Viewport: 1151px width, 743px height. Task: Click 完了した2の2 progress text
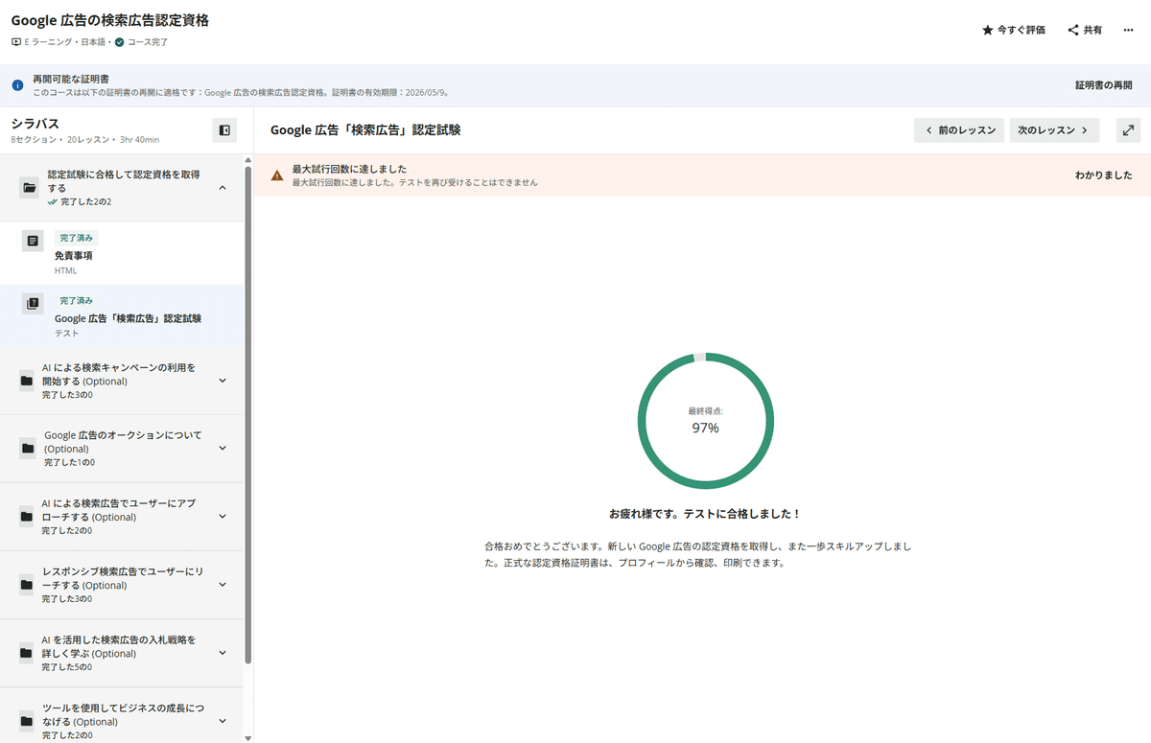[86, 202]
